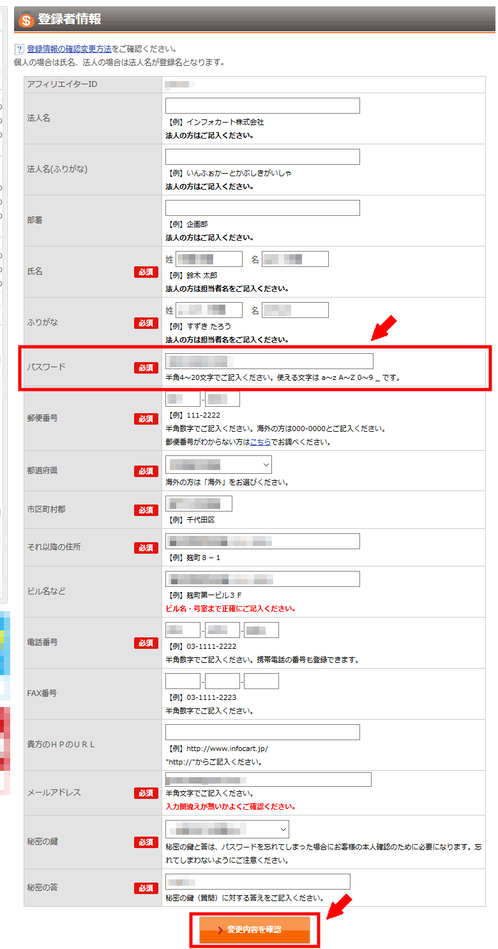The image size is (498, 949).
Task: Click the ふりがな 姓 input field
Action: (x=209, y=310)
